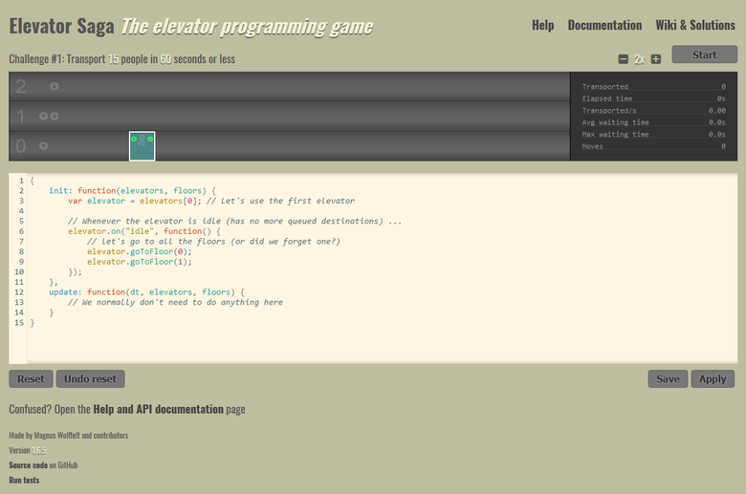Image resolution: width=746 pixels, height=494 pixels.
Task: Click the Max waiting time stat row
Action: click(653, 134)
